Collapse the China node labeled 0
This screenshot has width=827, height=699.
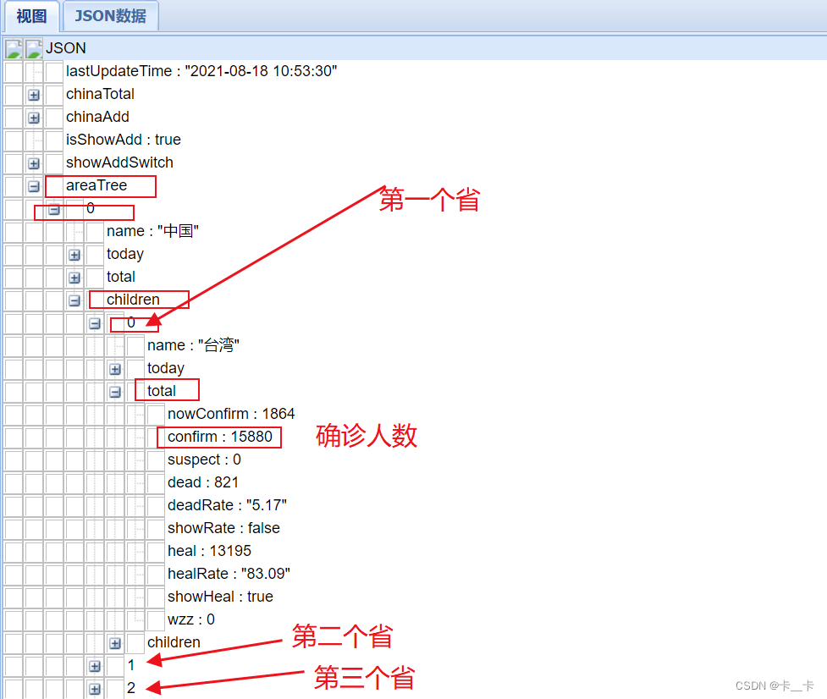pyautogui.click(x=54, y=208)
